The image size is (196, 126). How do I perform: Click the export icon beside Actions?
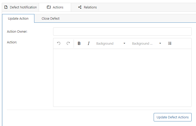point(49,7)
